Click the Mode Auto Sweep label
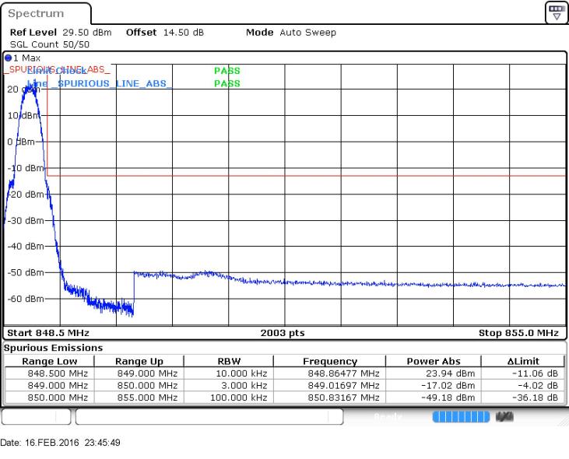 (291, 32)
